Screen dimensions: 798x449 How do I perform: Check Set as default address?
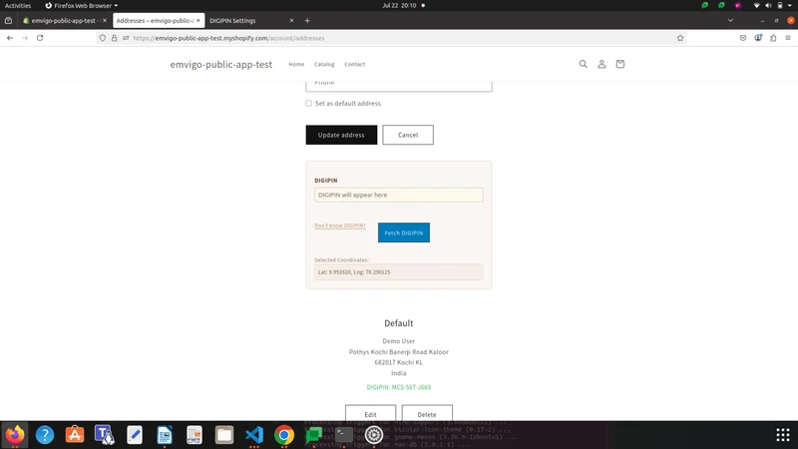[x=308, y=104]
